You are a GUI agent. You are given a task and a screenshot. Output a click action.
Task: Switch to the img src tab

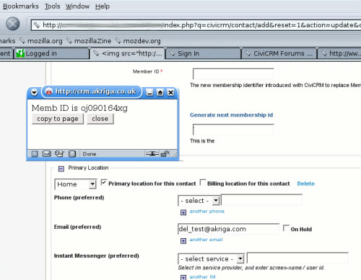pyautogui.click(x=127, y=53)
